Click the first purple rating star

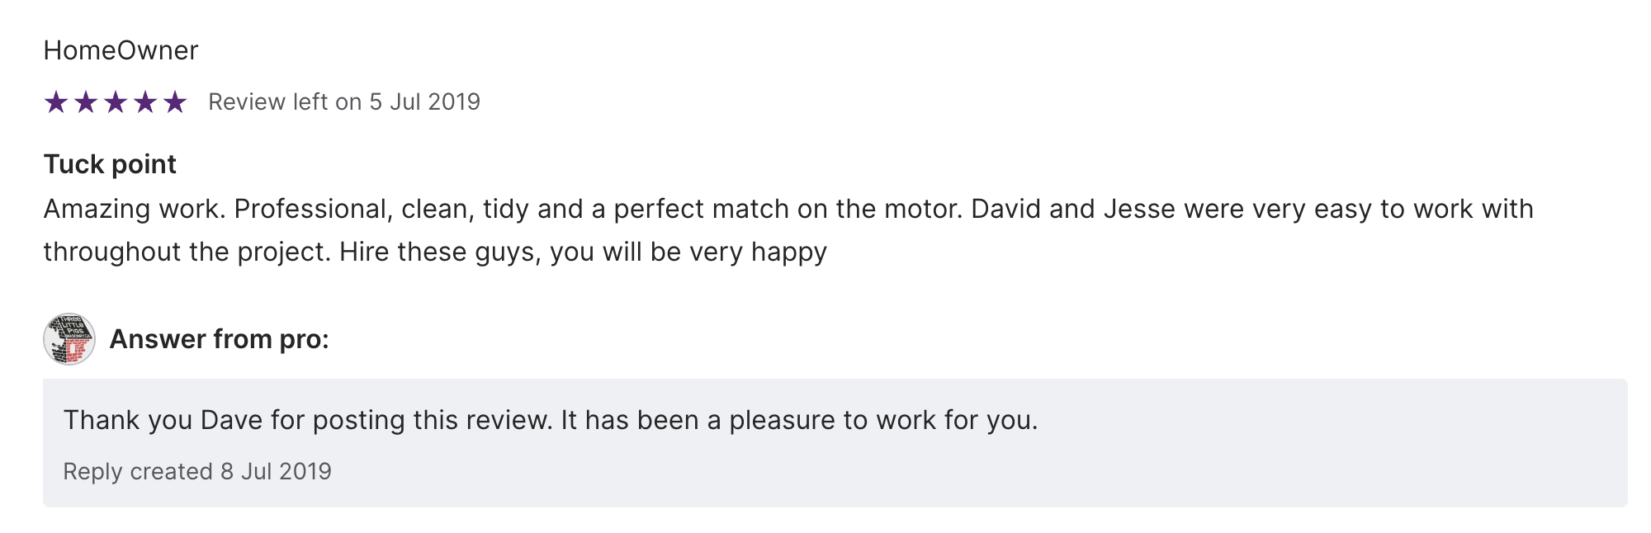click(x=56, y=102)
